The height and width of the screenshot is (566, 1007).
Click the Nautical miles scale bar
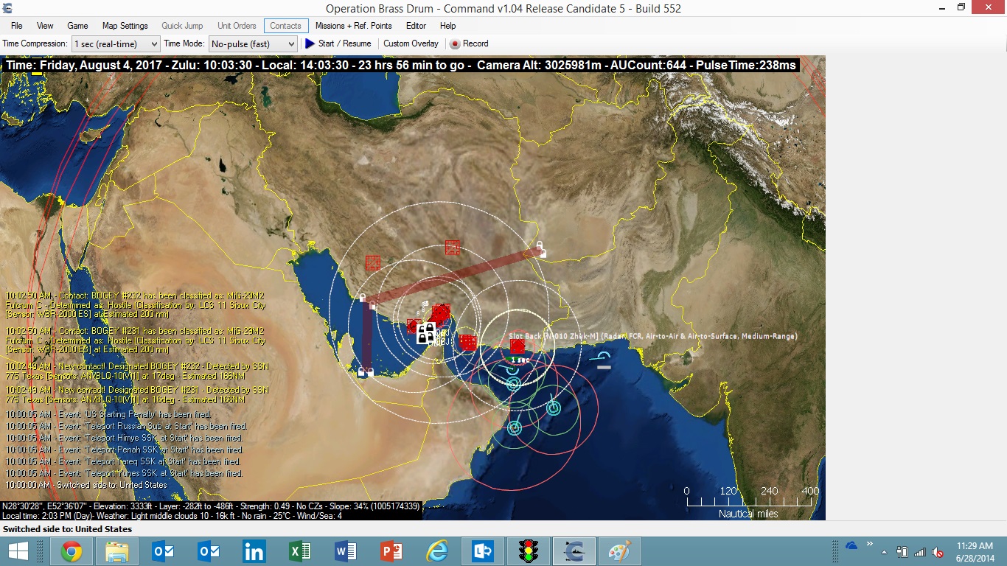click(x=749, y=502)
